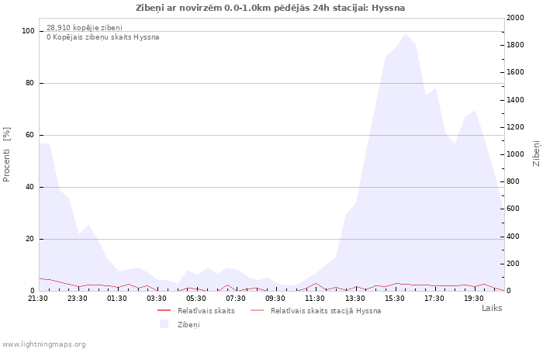This screenshot has height=349, width=543.
Task: Click the red line beside Relatīvais skaits
Action: pyautogui.click(x=164, y=310)
